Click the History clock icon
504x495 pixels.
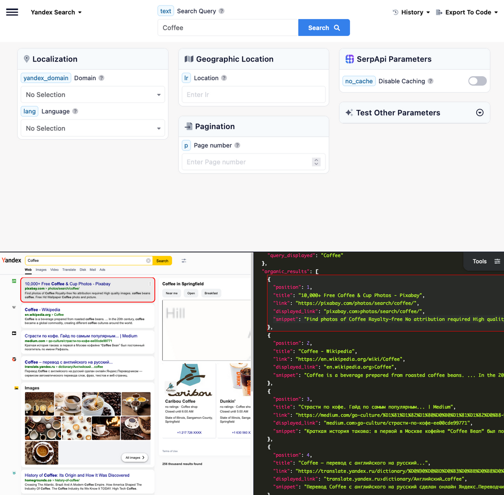[395, 12]
